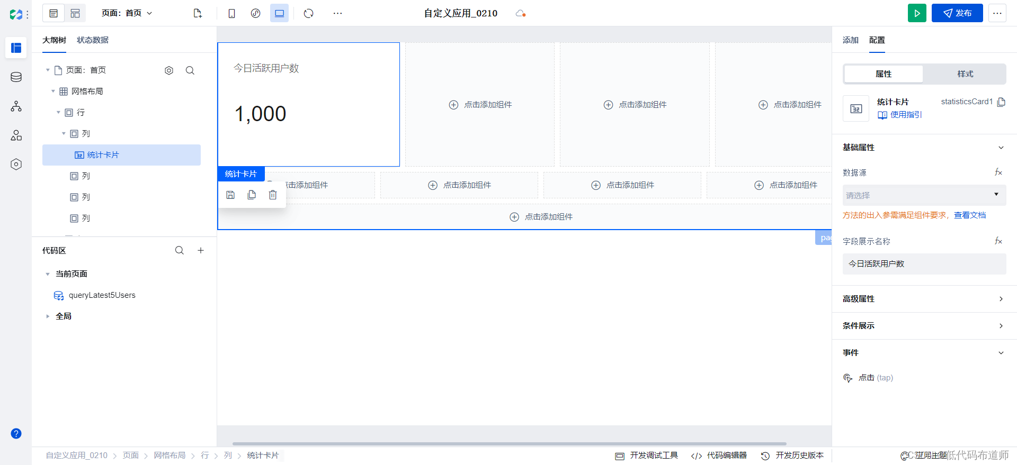This screenshot has height=465, width=1017.
Task: Open the more options button beside 发布
Action: pos(997,13)
